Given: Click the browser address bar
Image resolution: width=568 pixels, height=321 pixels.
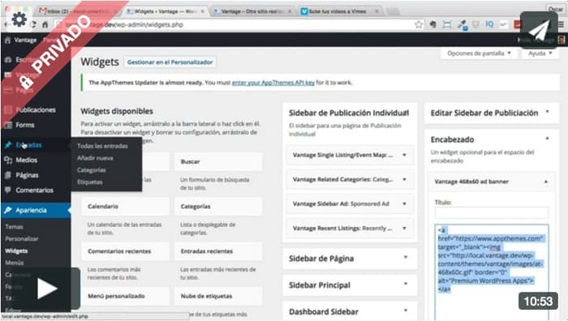Looking at the screenshot, I should click(x=235, y=24).
